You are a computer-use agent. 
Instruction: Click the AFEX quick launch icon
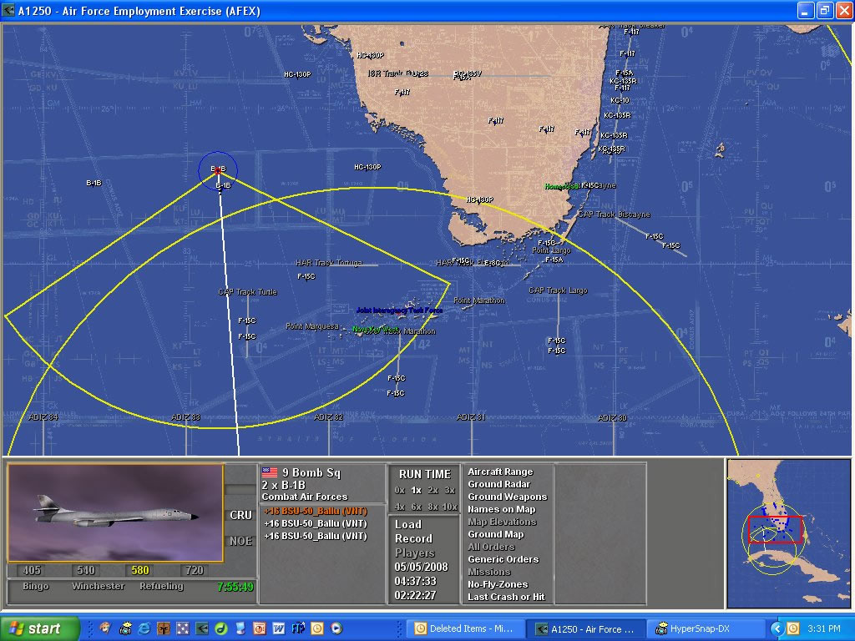[201, 628]
